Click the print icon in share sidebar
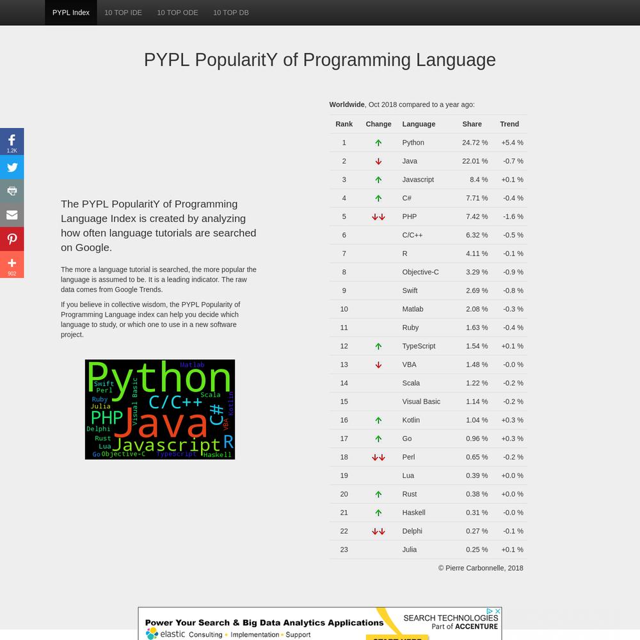 (x=12, y=191)
